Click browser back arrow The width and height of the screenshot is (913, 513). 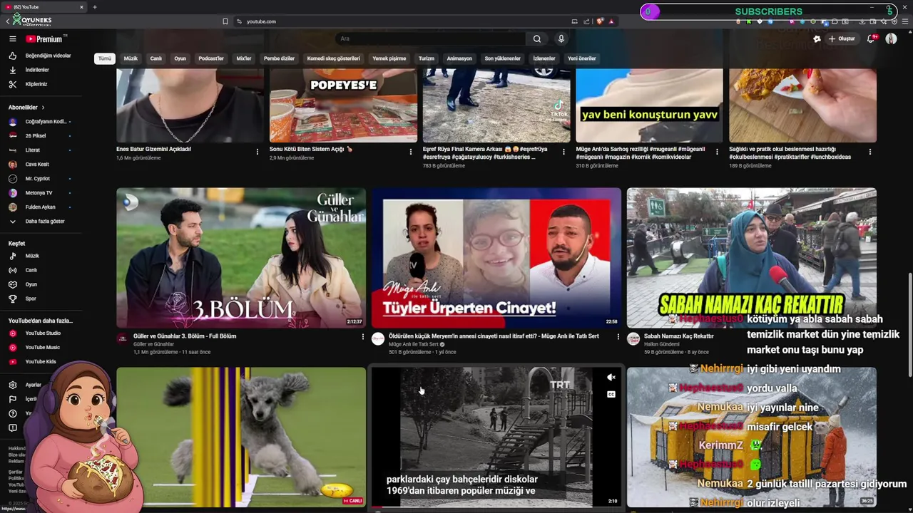(8, 21)
